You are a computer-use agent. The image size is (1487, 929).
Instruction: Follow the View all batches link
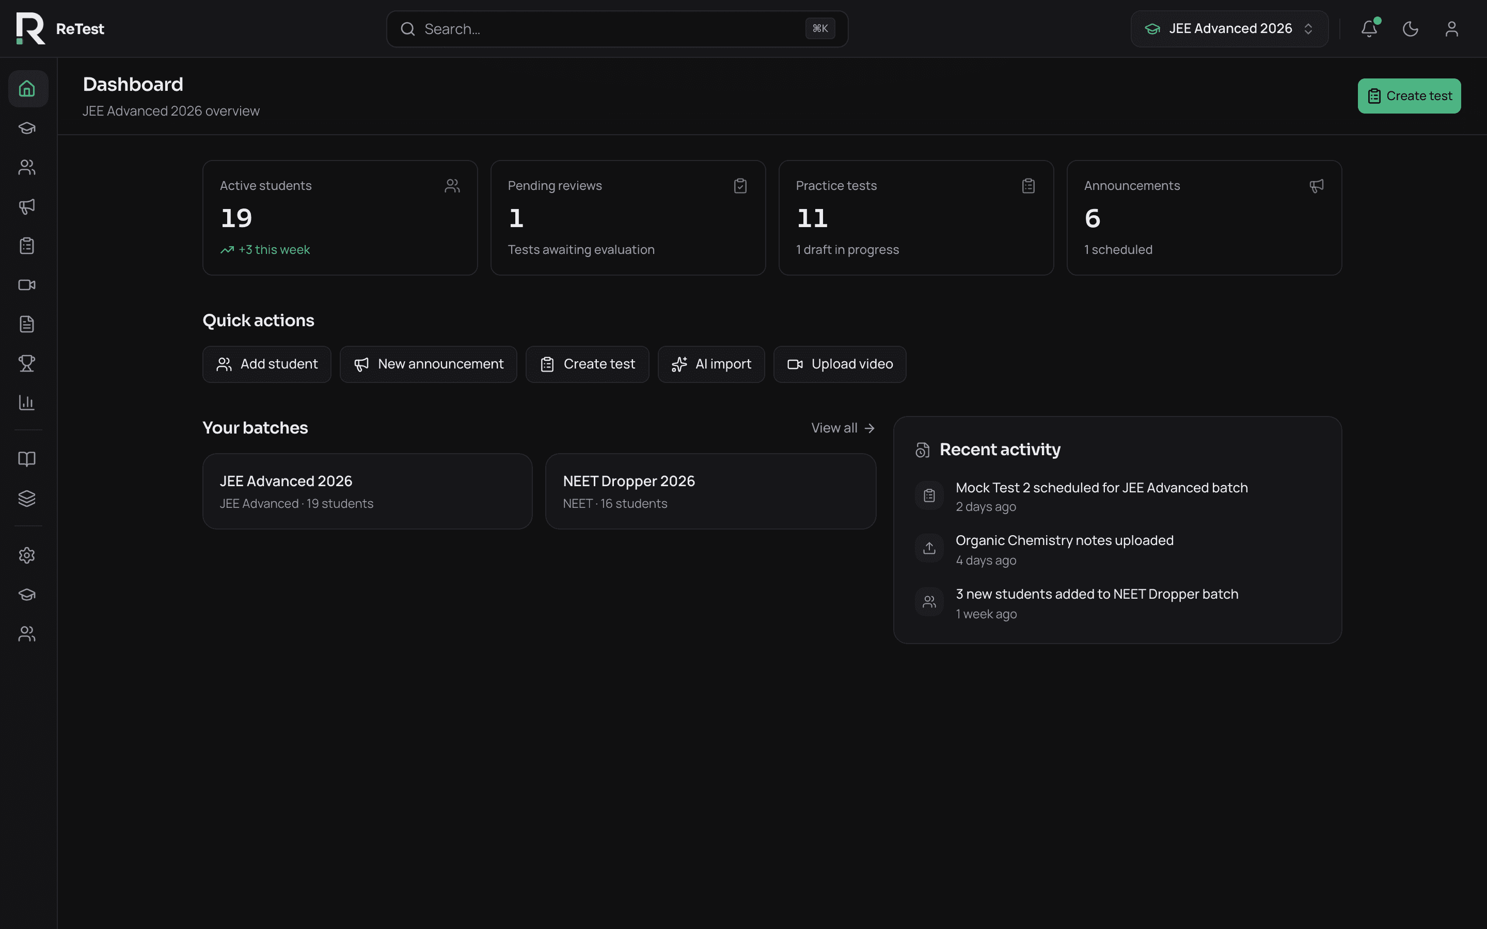843,428
